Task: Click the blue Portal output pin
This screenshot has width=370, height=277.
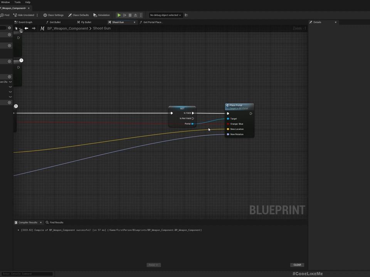Action: pos(192,124)
